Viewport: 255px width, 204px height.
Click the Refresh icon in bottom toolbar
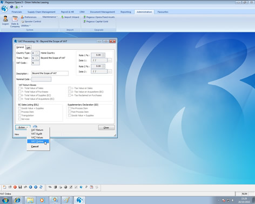click(x=41, y=187)
